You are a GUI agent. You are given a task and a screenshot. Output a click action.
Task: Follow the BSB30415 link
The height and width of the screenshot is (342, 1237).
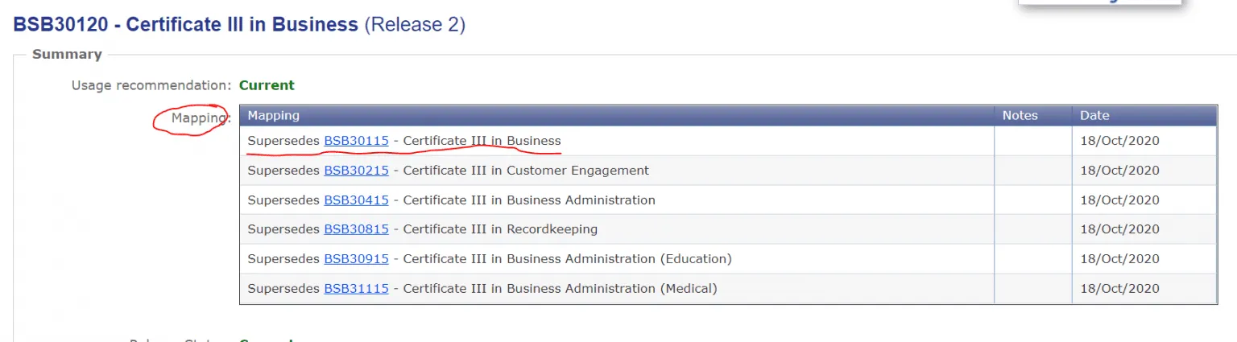[356, 200]
